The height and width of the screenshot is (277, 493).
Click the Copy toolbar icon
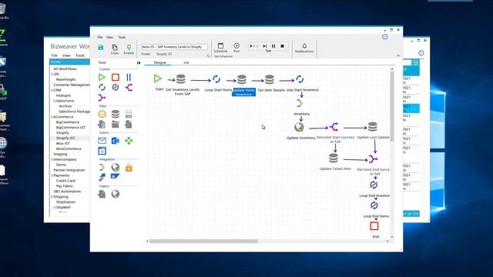(x=115, y=48)
